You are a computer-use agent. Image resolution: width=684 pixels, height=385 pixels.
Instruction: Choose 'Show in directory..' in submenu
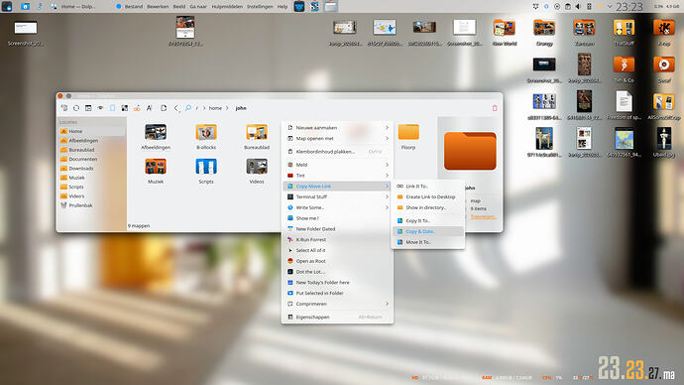[428, 207]
